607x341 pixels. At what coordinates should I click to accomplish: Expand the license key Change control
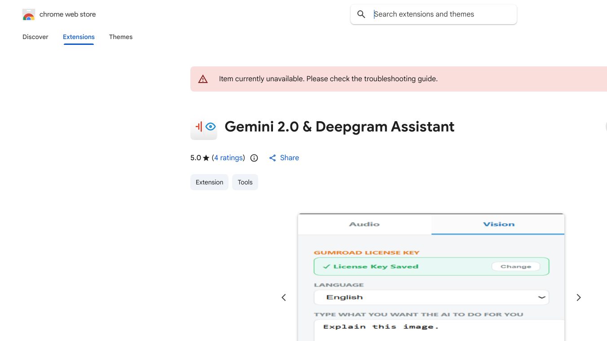click(515, 266)
